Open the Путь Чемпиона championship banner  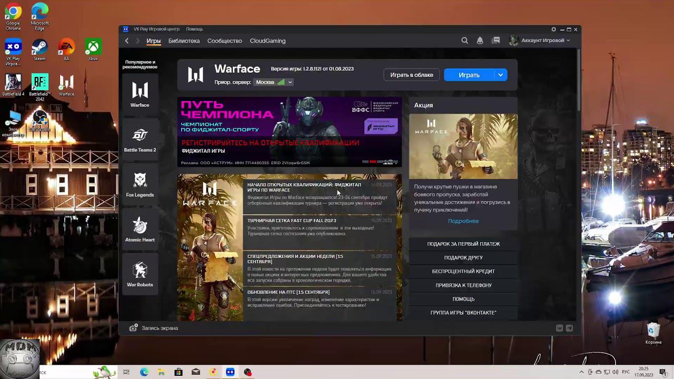point(290,132)
